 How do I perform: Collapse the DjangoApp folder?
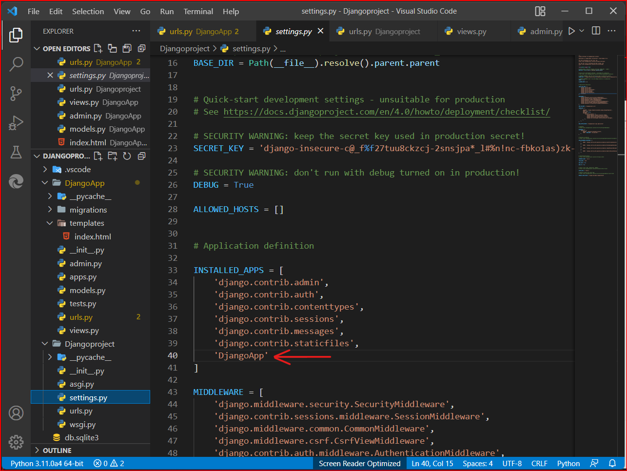pos(45,183)
